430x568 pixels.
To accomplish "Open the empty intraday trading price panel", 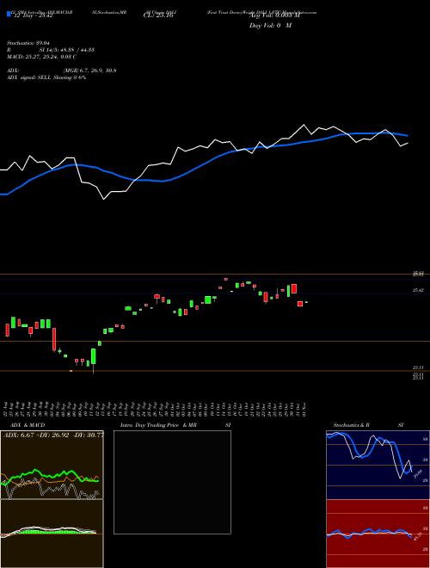I will pos(172,482).
